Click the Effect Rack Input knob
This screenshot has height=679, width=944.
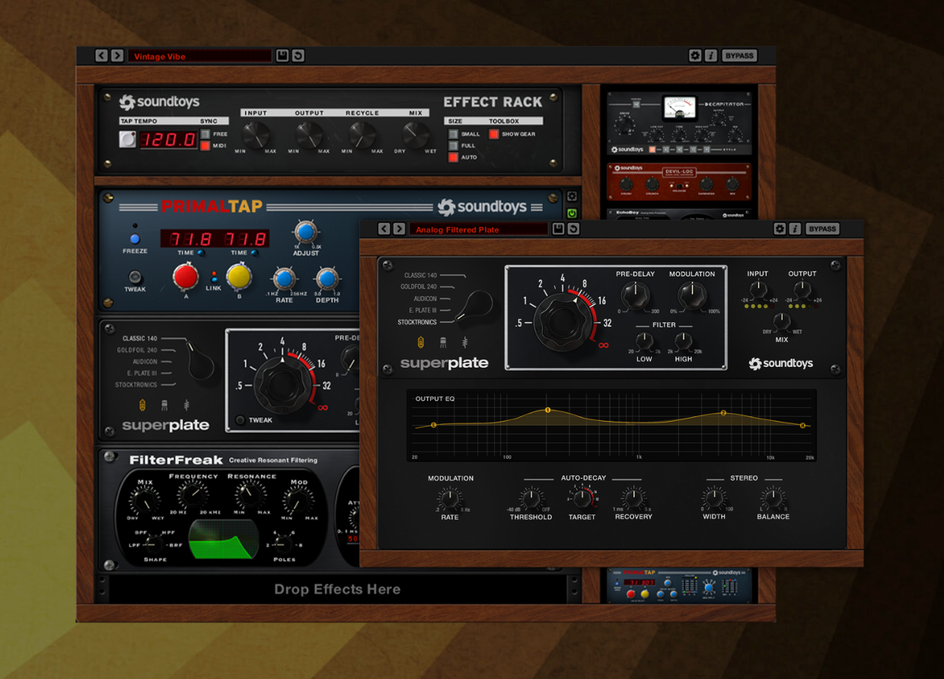point(256,135)
